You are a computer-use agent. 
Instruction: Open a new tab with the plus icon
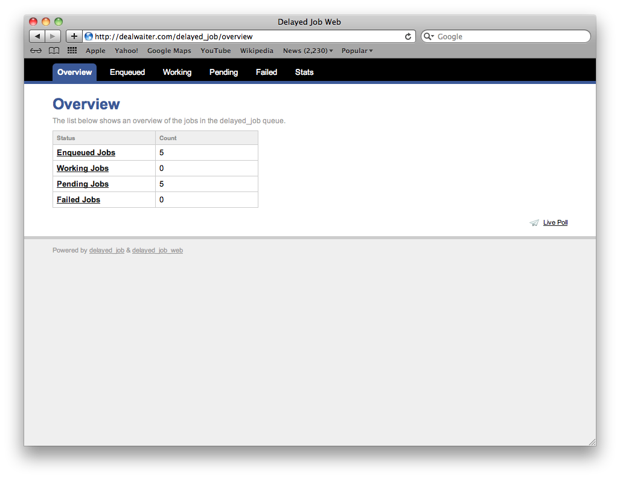pos(73,36)
